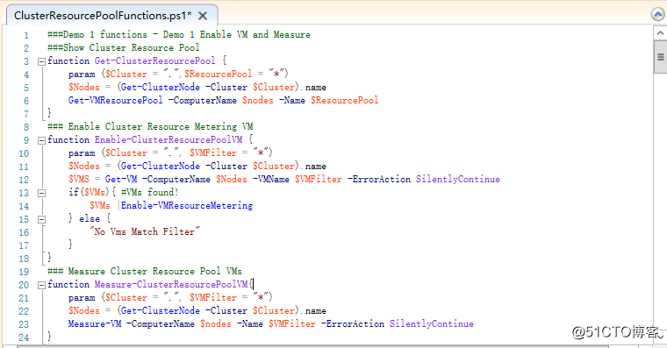Collapse the Get-ClusterResourcePool function block
The image size is (667, 348).
41,61
